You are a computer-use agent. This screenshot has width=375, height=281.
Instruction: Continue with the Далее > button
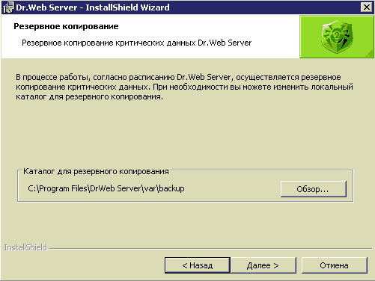tap(263, 265)
